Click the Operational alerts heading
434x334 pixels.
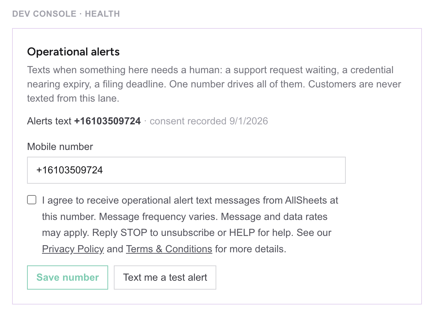(73, 52)
